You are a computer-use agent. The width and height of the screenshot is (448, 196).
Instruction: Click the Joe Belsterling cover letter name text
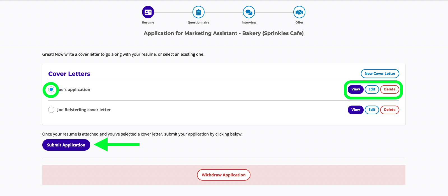pyautogui.click(x=84, y=110)
